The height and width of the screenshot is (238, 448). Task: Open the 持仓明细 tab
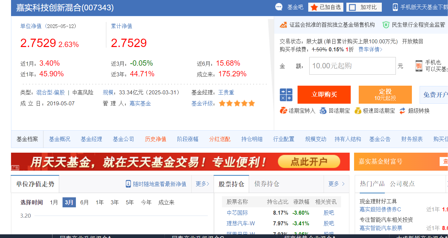[252, 139]
